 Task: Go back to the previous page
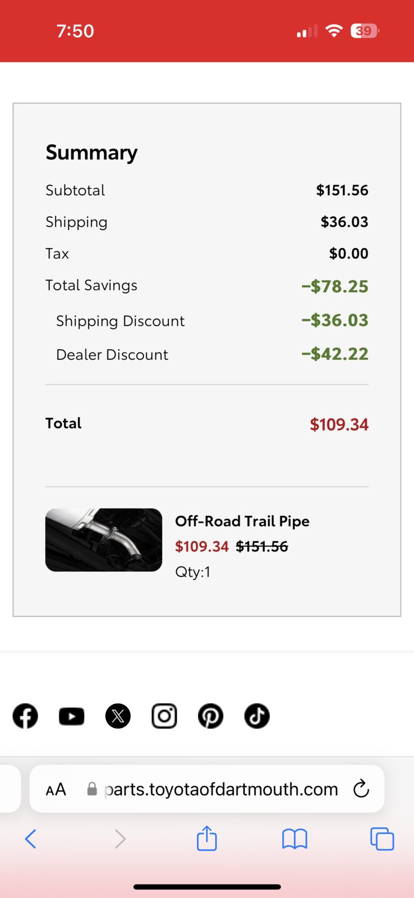coord(31,839)
